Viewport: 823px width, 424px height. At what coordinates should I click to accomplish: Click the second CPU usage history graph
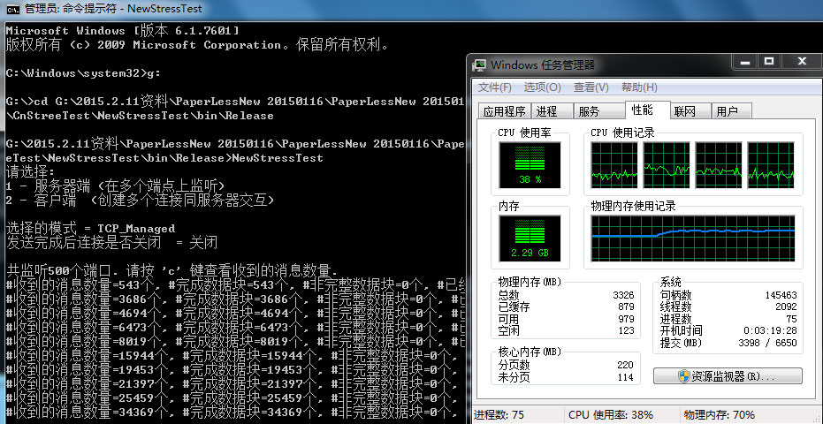pos(667,165)
